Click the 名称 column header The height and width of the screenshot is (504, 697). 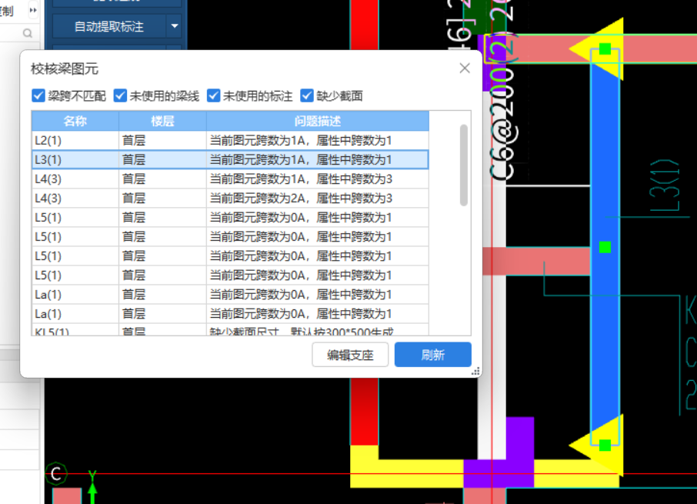pos(73,121)
